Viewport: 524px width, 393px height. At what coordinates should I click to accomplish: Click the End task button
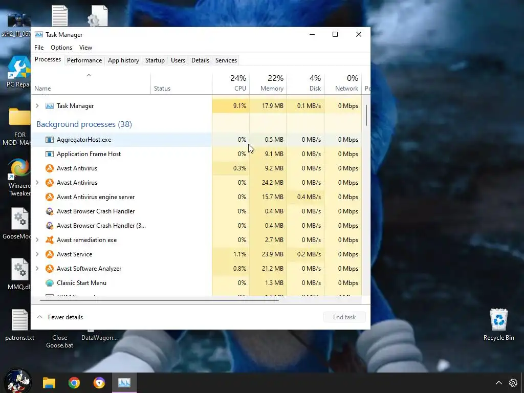click(x=344, y=317)
